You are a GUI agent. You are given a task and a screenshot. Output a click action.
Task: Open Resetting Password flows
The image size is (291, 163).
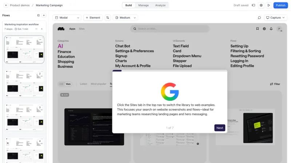click(247, 56)
